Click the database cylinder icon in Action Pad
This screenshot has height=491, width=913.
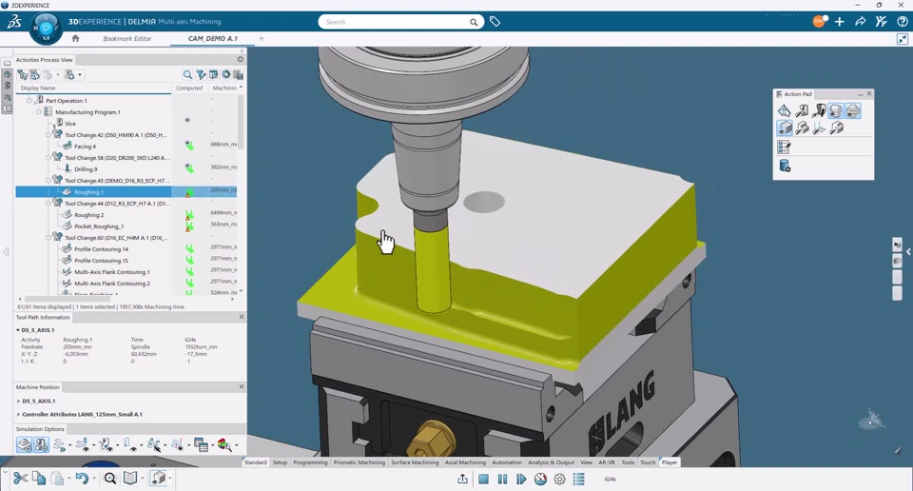tap(785, 166)
